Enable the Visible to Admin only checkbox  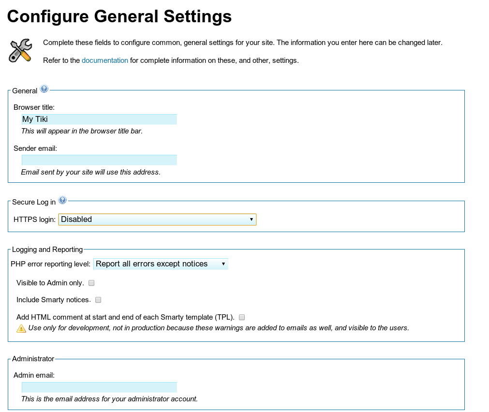click(x=91, y=283)
